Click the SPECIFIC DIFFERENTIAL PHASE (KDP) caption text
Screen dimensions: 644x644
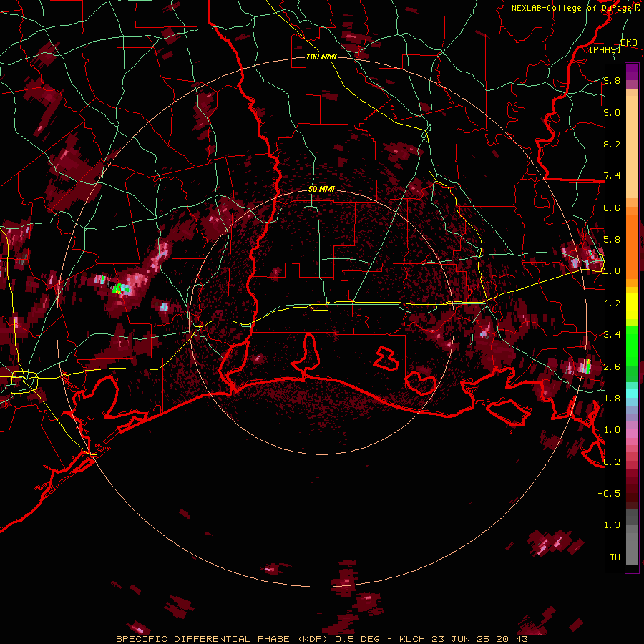coord(224,639)
